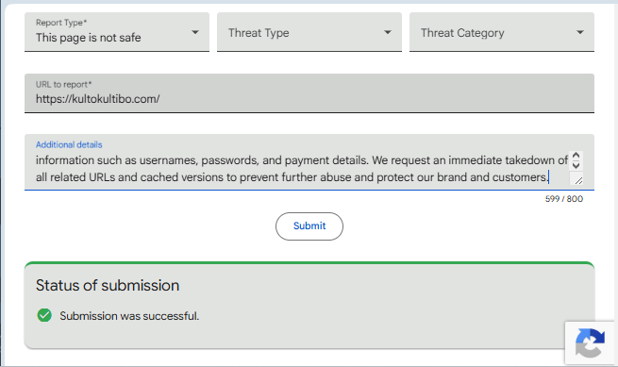618x367 pixels.
Task: Click the Threat Type arrow icon
Action: pyautogui.click(x=388, y=32)
